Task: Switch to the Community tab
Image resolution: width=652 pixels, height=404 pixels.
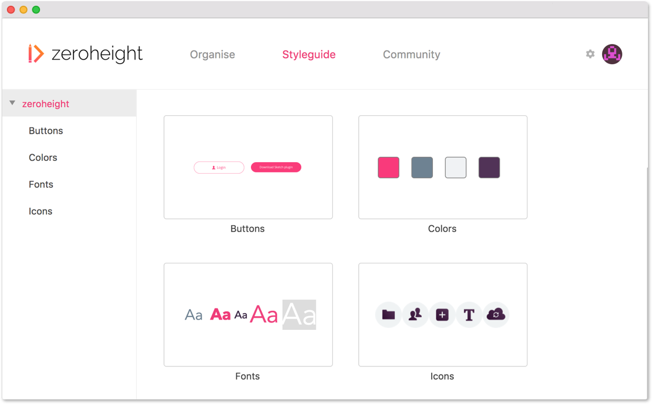Action: coord(411,54)
